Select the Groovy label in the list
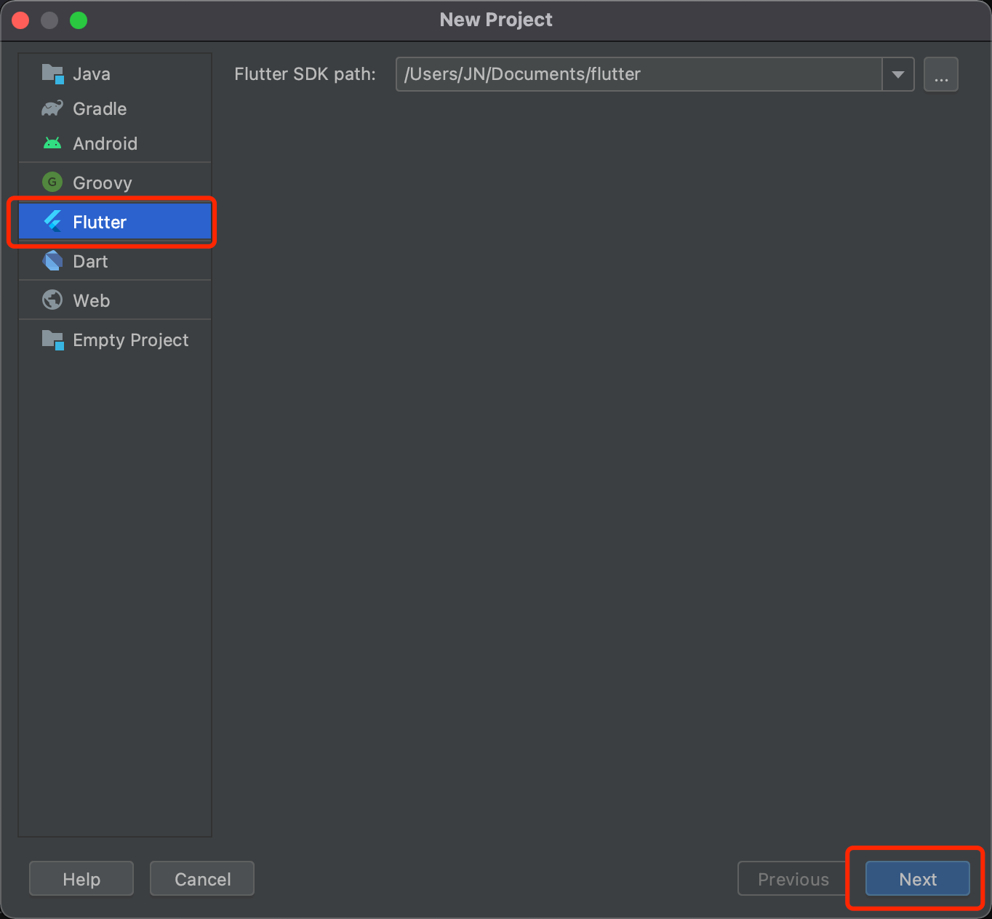 [x=103, y=183]
